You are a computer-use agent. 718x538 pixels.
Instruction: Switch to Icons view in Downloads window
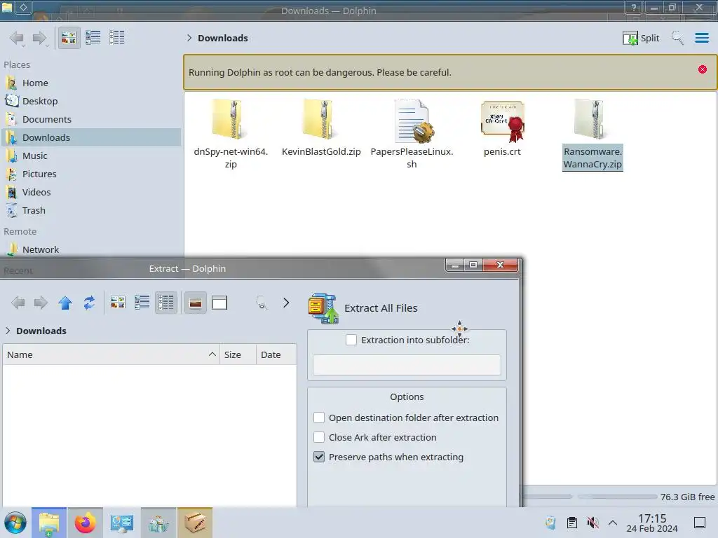click(69, 38)
